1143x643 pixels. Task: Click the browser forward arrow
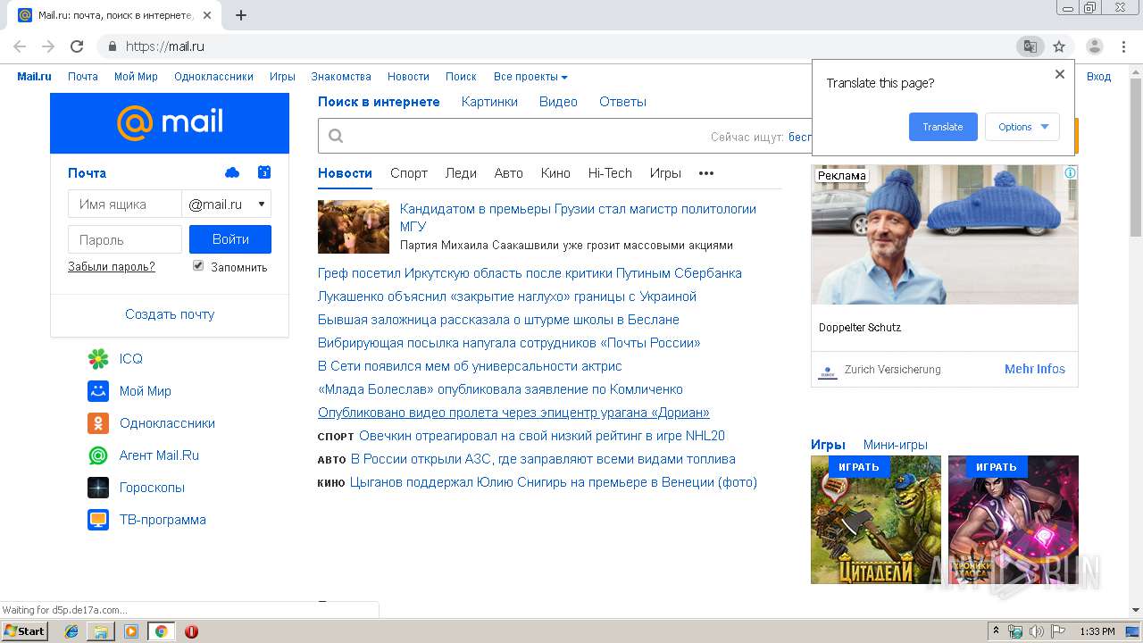(x=48, y=46)
